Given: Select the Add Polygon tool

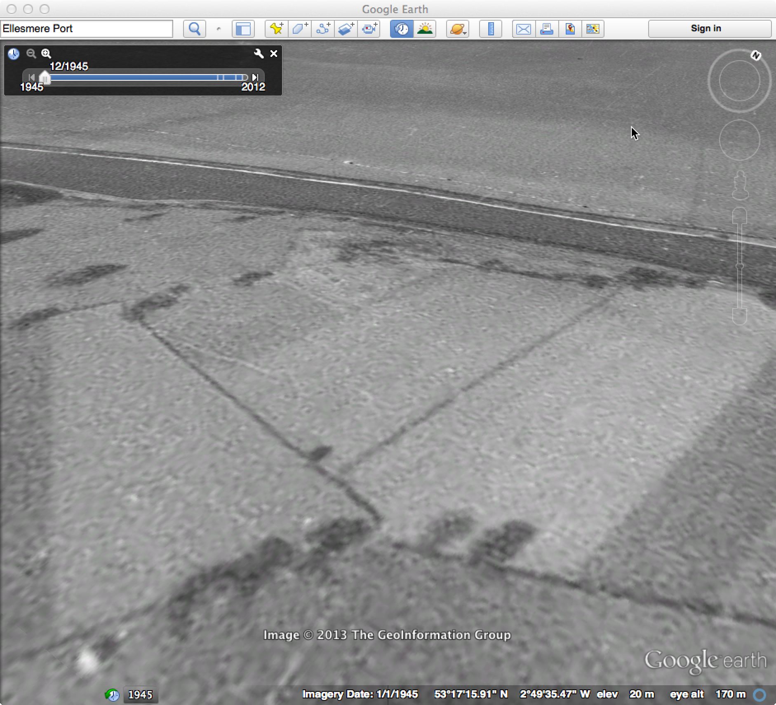Looking at the screenshot, I should click(x=300, y=29).
